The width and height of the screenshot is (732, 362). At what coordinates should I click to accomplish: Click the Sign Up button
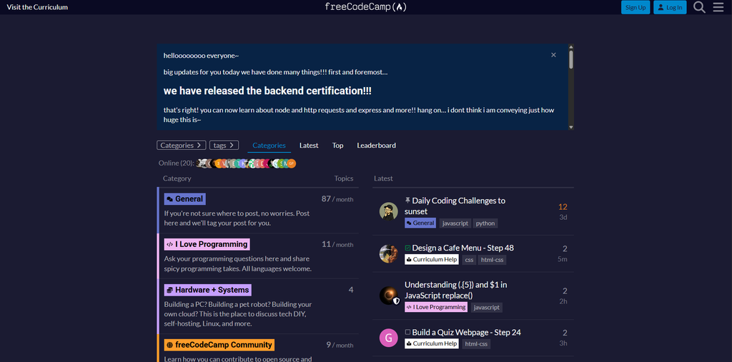pos(635,7)
